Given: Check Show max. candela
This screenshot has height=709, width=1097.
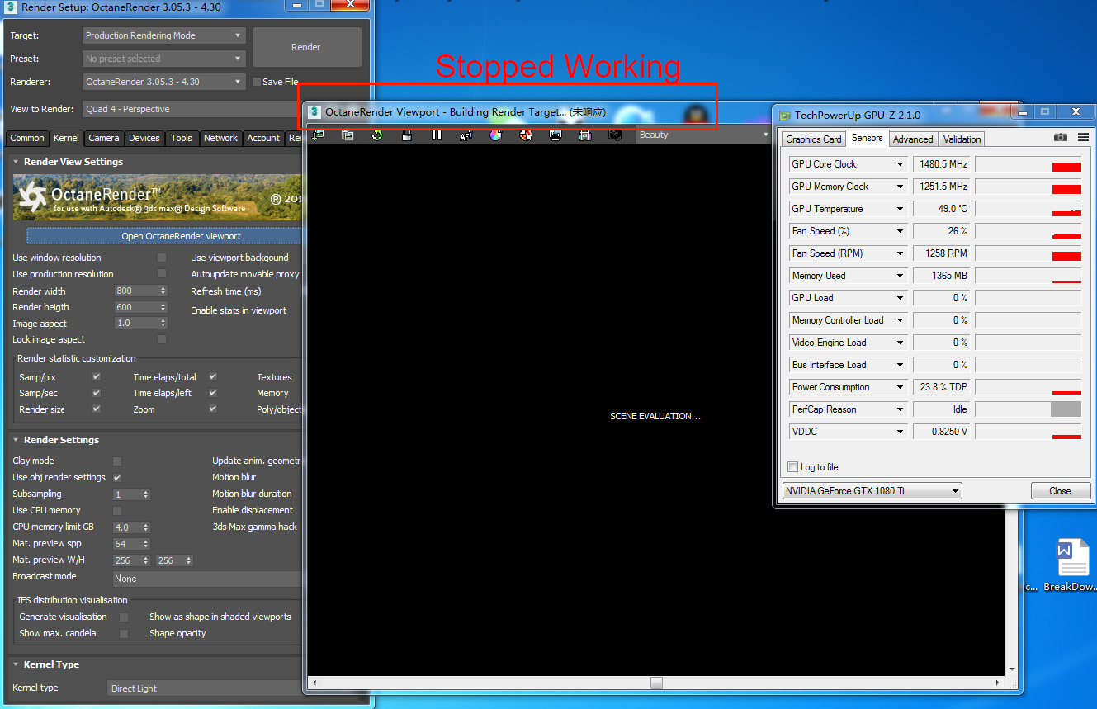Looking at the screenshot, I should [124, 633].
